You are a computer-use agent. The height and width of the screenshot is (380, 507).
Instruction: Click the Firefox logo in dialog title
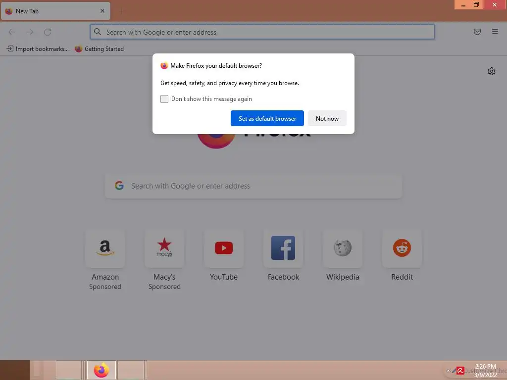[164, 66]
